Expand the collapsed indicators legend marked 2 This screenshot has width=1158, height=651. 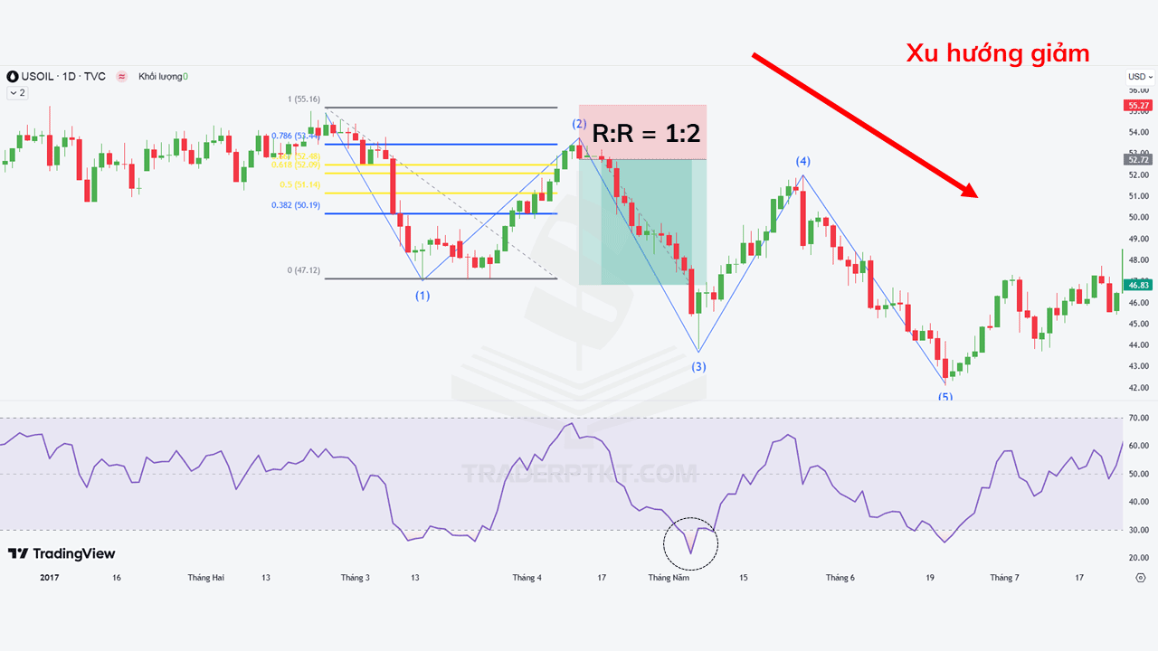[x=17, y=93]
